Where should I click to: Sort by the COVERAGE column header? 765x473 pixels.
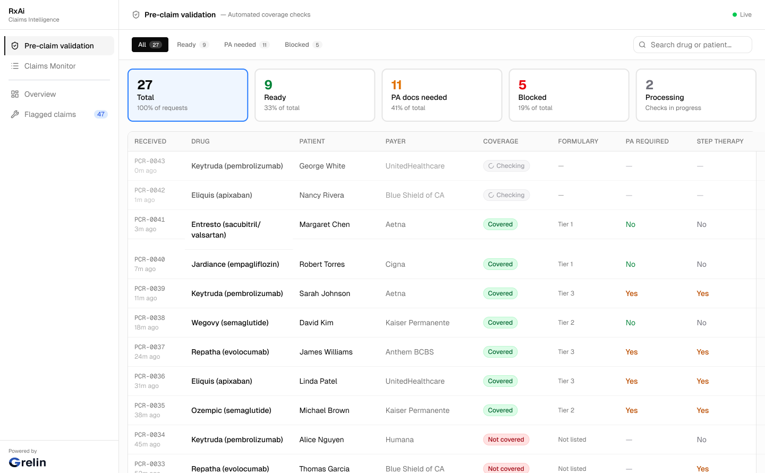click(x=500, y=141)
